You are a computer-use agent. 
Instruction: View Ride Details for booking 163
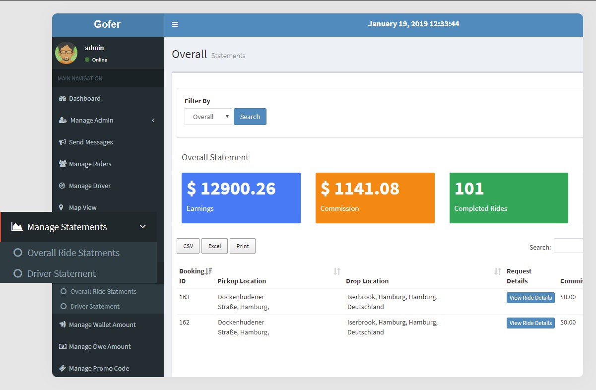click(530, 297)
